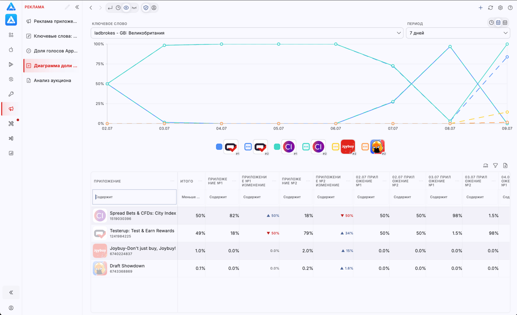
Task: Open table filters with funnel icon
Action: click(x=495, y=166)
